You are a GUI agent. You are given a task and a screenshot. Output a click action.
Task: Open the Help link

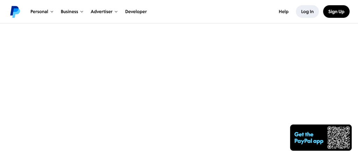coord(284,12)
